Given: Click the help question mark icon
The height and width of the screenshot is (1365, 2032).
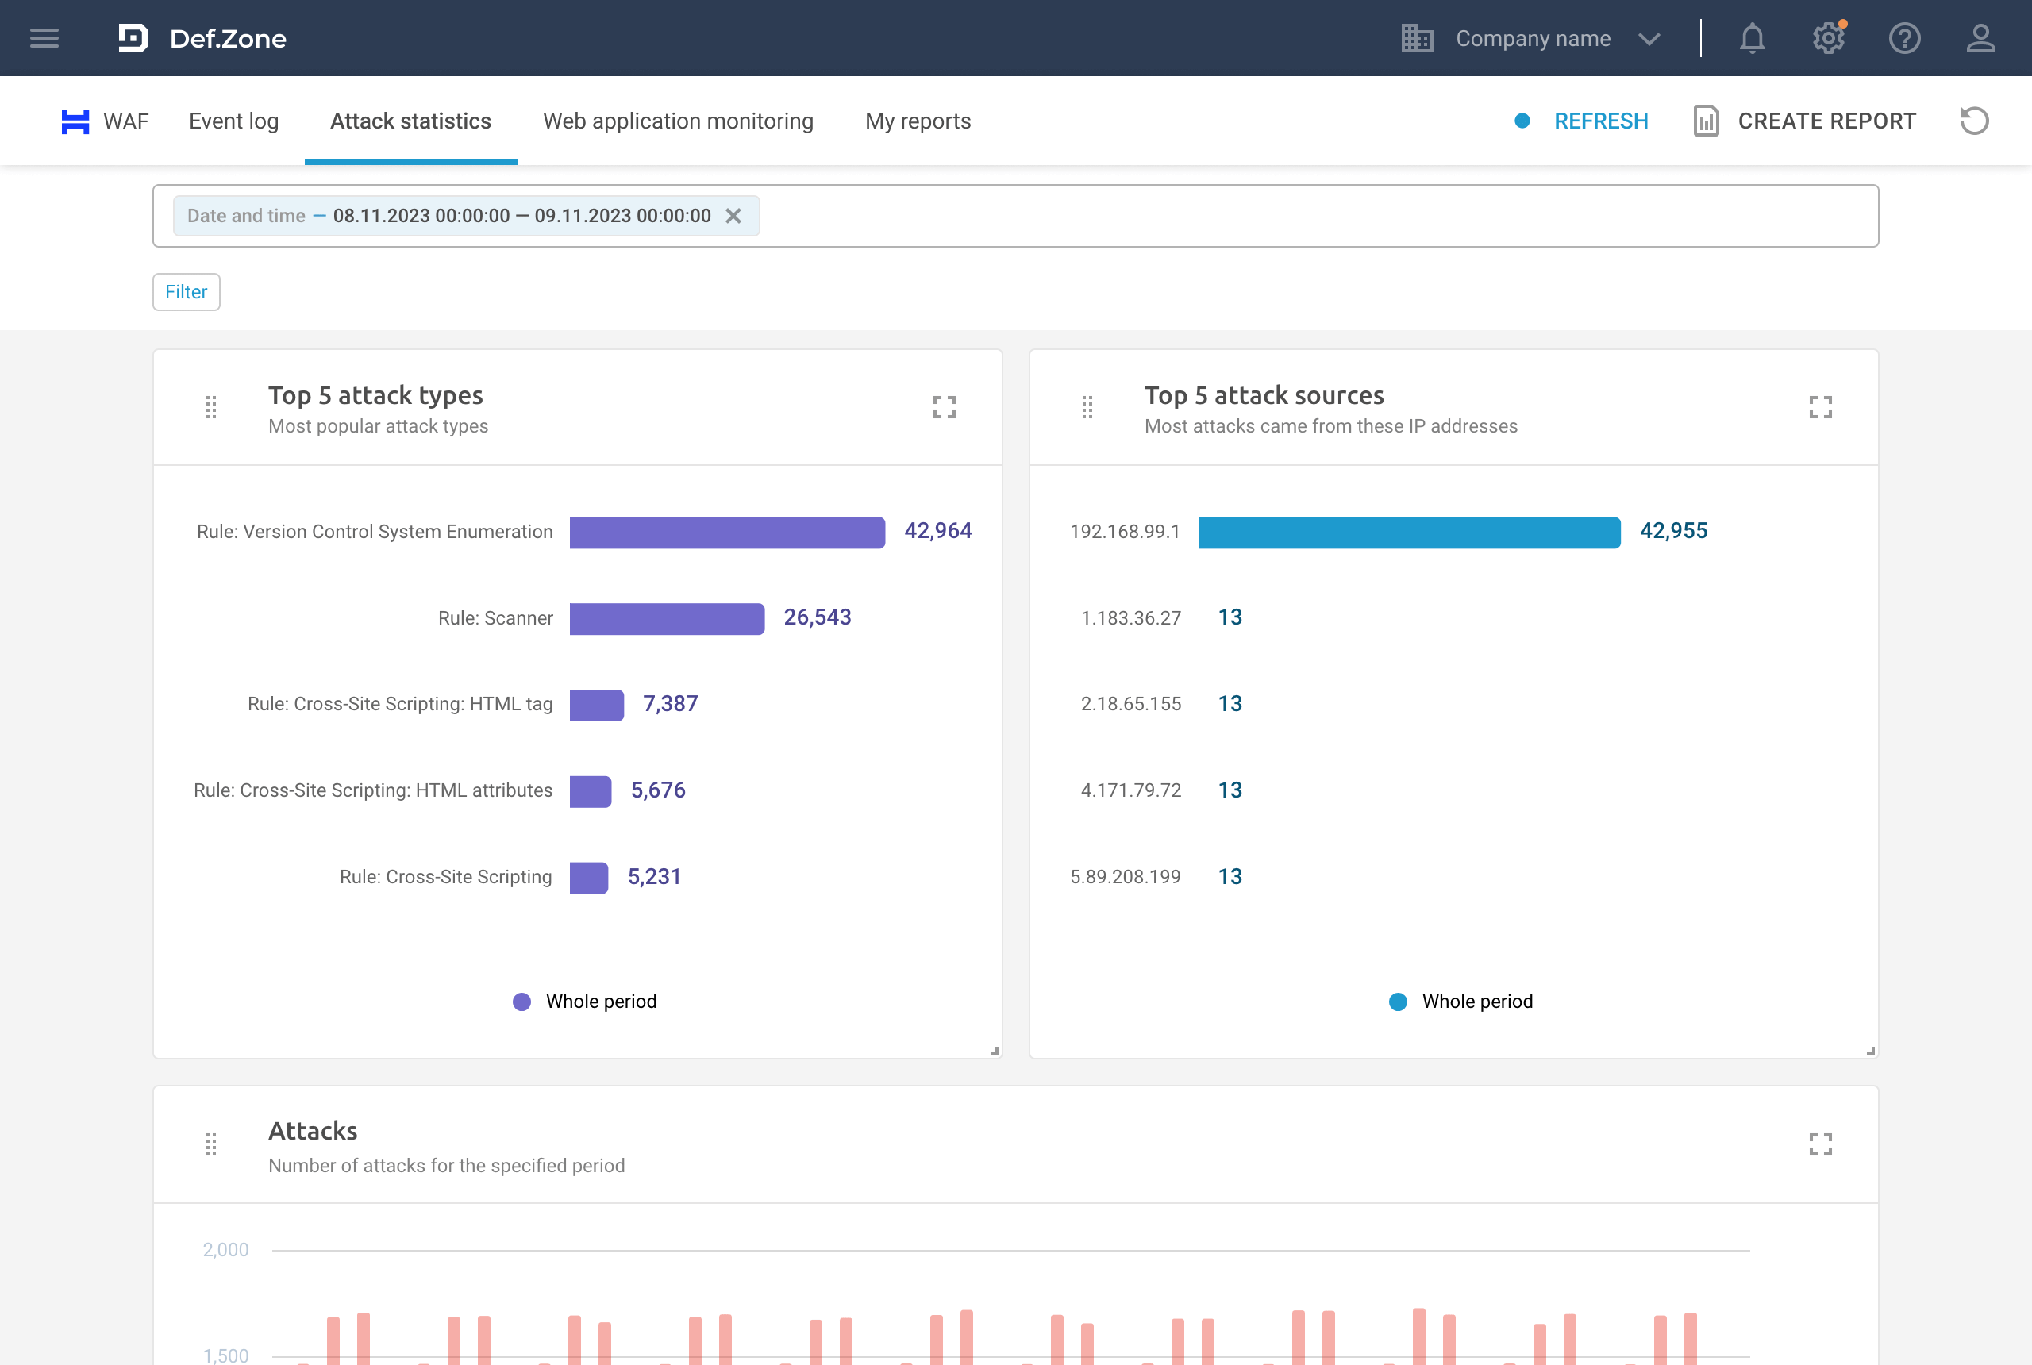Looking at the screenshot, I should (1904, 38).
